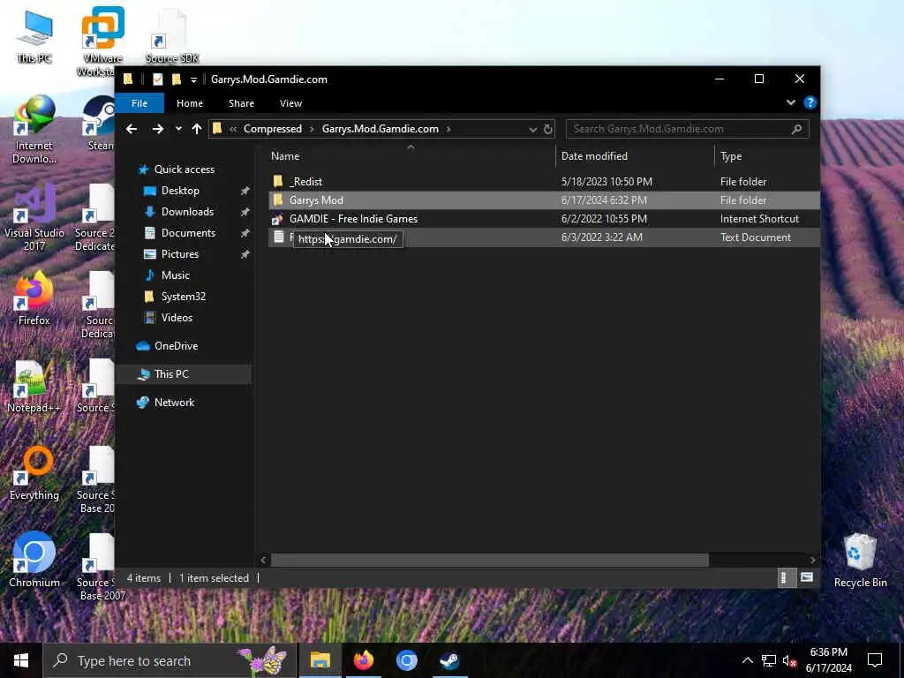Sort by Date modified column

click(x=636, y=156)
